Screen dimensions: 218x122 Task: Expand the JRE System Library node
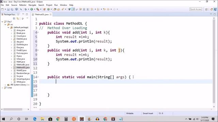tap(5, 85)
